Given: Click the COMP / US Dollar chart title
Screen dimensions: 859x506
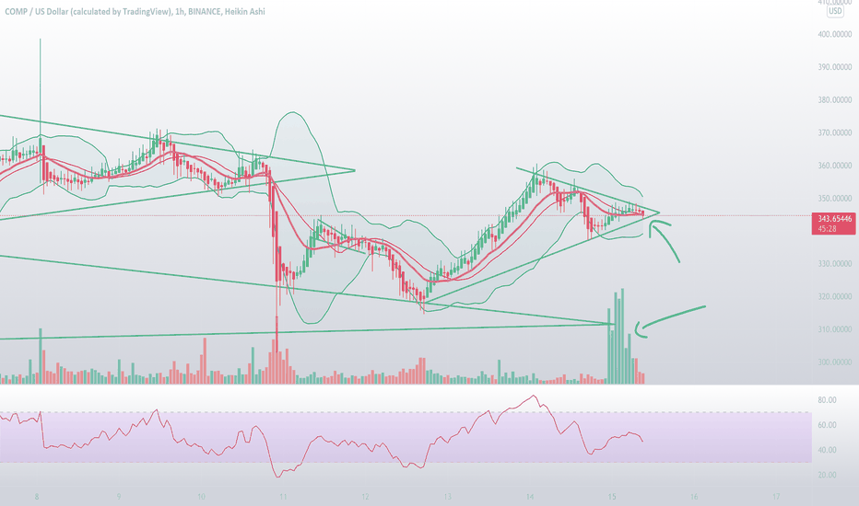Looking at the screenshot, I should (135, 11).
